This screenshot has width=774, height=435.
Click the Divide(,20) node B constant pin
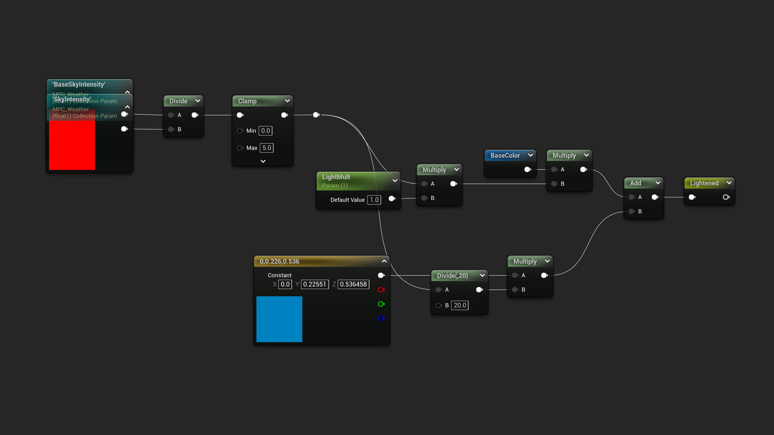click(439, 305)
